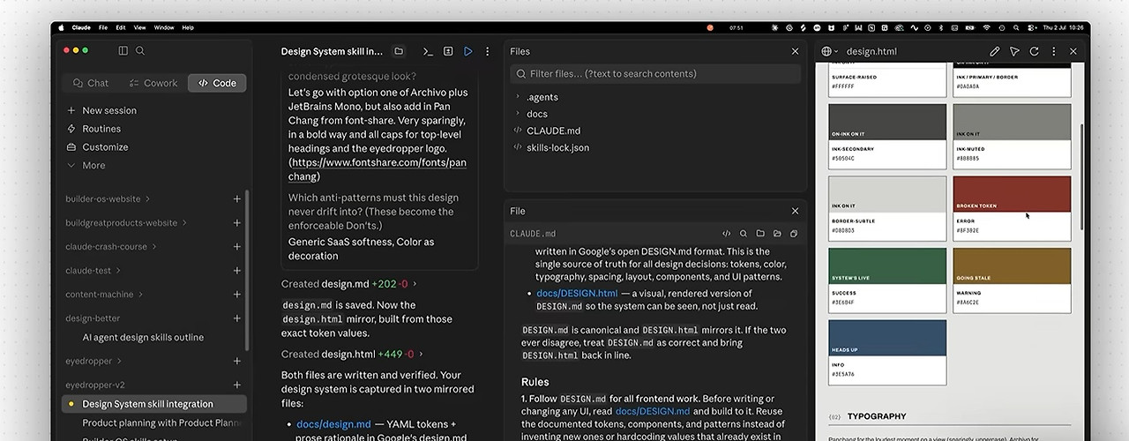This screenshot has width=1129, height=441.
Task: Expand Created design.html diff chevron
Action: coord(421,355)
